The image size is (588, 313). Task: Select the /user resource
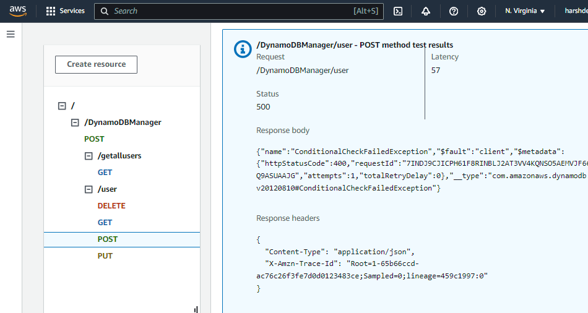(107, 189)
